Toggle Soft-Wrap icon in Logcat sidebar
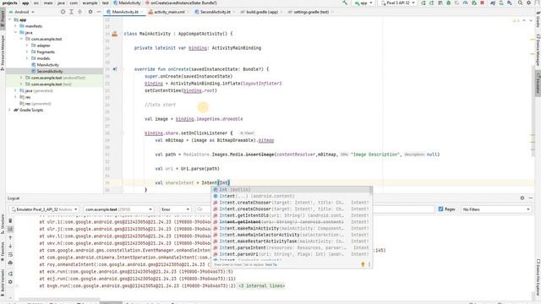The image size is (541, 304). [x=10, y=255]
